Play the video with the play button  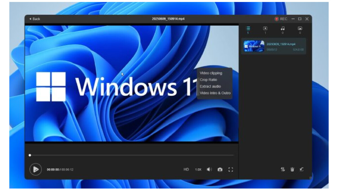35,169
